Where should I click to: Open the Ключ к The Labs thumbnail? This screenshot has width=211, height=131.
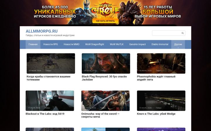click(x=161, y=101)
